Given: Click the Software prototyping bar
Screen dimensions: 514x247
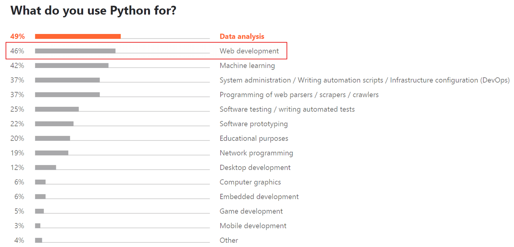Looking at the screenshot, I should coord(54,124).
